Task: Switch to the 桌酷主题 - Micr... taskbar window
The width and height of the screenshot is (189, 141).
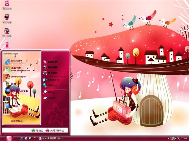Action: coord(51,138)
